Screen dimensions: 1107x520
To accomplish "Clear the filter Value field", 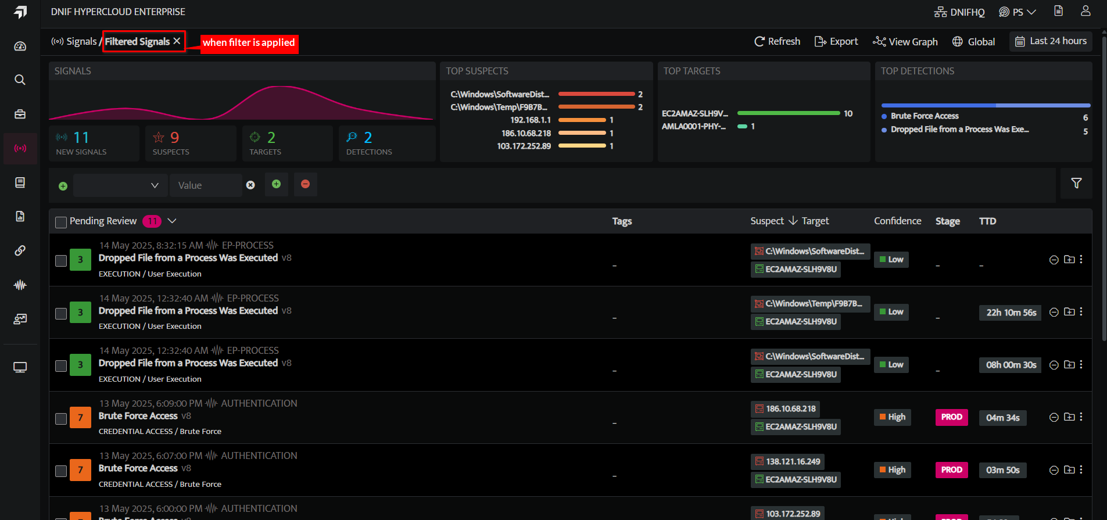I will tap(250, 185).
